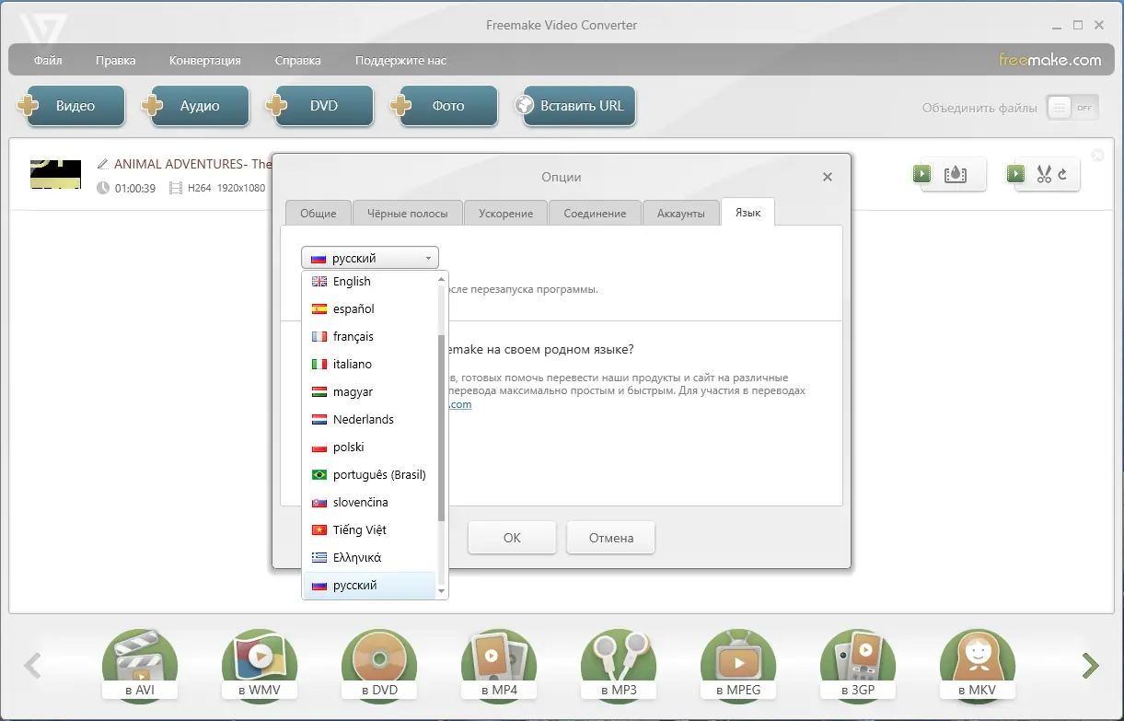Click language list scrollbar thumb
The width and height of the screenshot is (1124, 721).
(442, 427)
